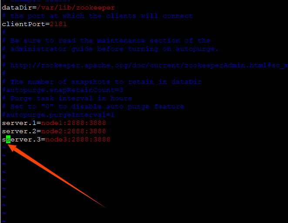Viewport: 288px width, 223px height.
Task: Click the clientPort value 2181
Action: pos(58,24)
